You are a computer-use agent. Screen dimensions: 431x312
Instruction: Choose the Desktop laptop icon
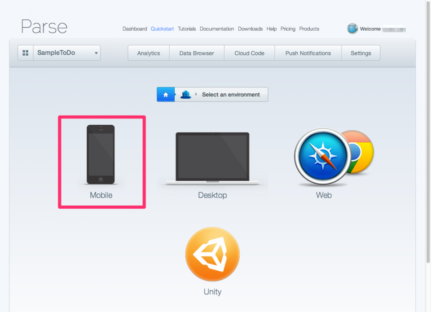coord(212,158)
